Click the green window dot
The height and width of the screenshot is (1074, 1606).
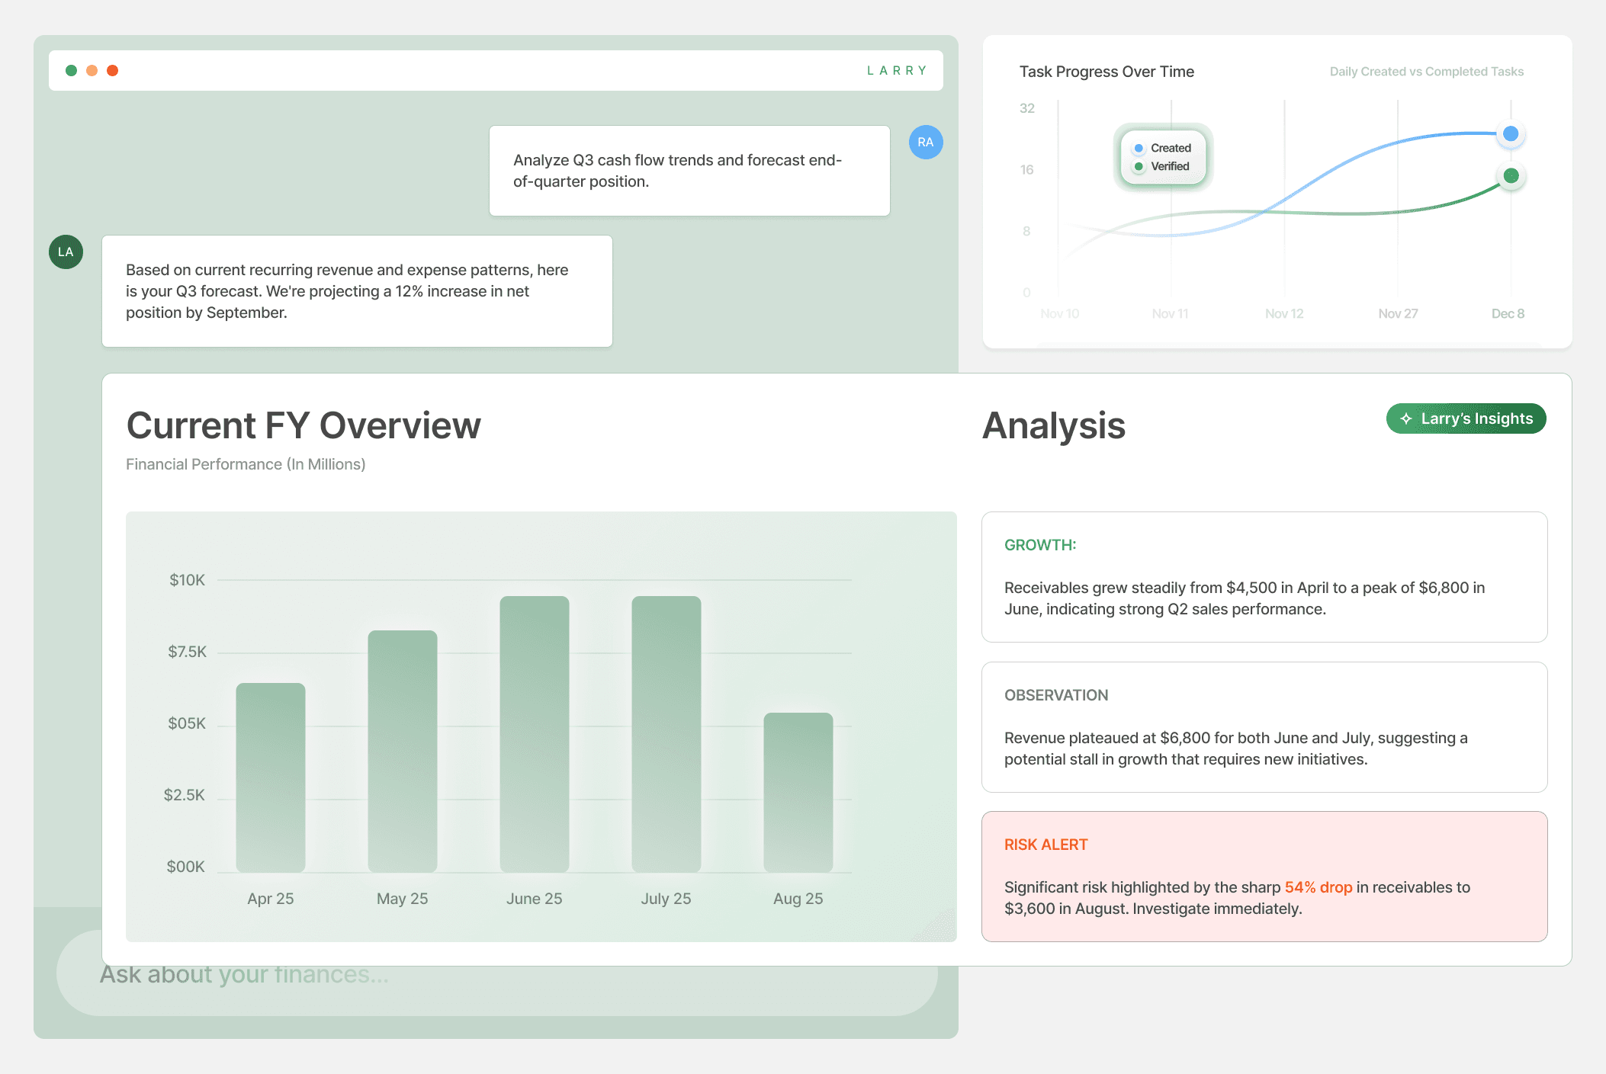(71, 71)
